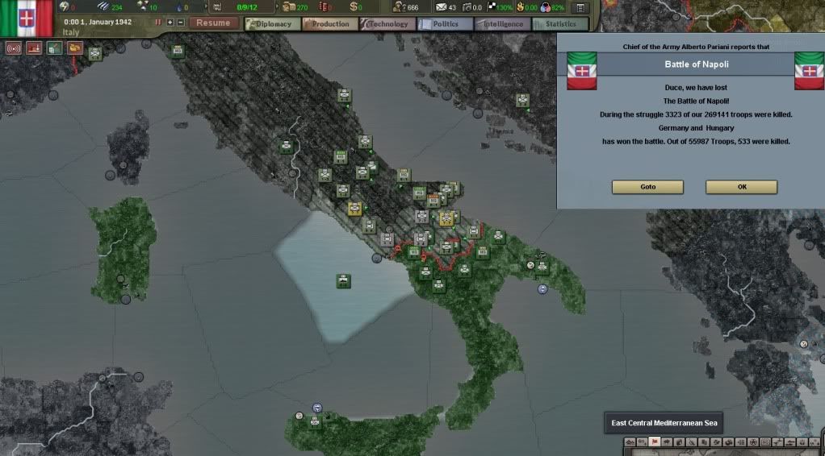Viewport: 825px width, 456px height.
Task: Click the manpower soldier icon showing 666
Action: 398,7
